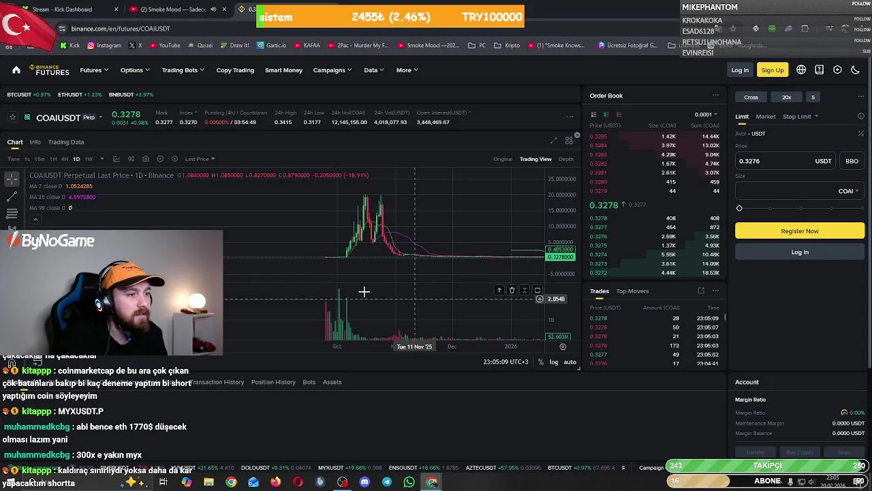
Task: Switch to the Top Movers tab
Action: coord(632,291)
